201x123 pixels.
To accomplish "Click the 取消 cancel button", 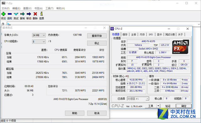I will 97,113.
